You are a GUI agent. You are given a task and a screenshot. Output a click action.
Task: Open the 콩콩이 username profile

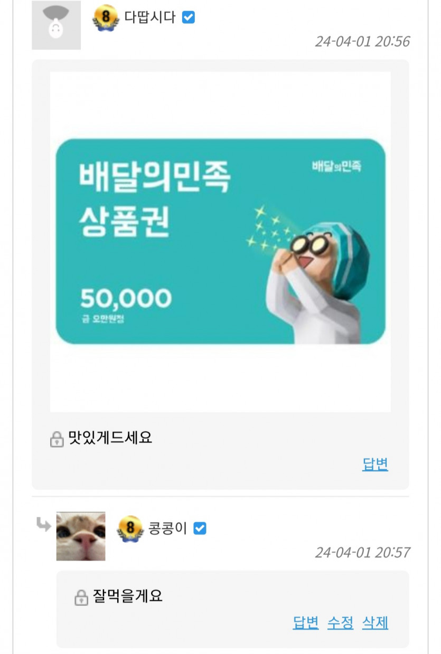pos(168,528)
